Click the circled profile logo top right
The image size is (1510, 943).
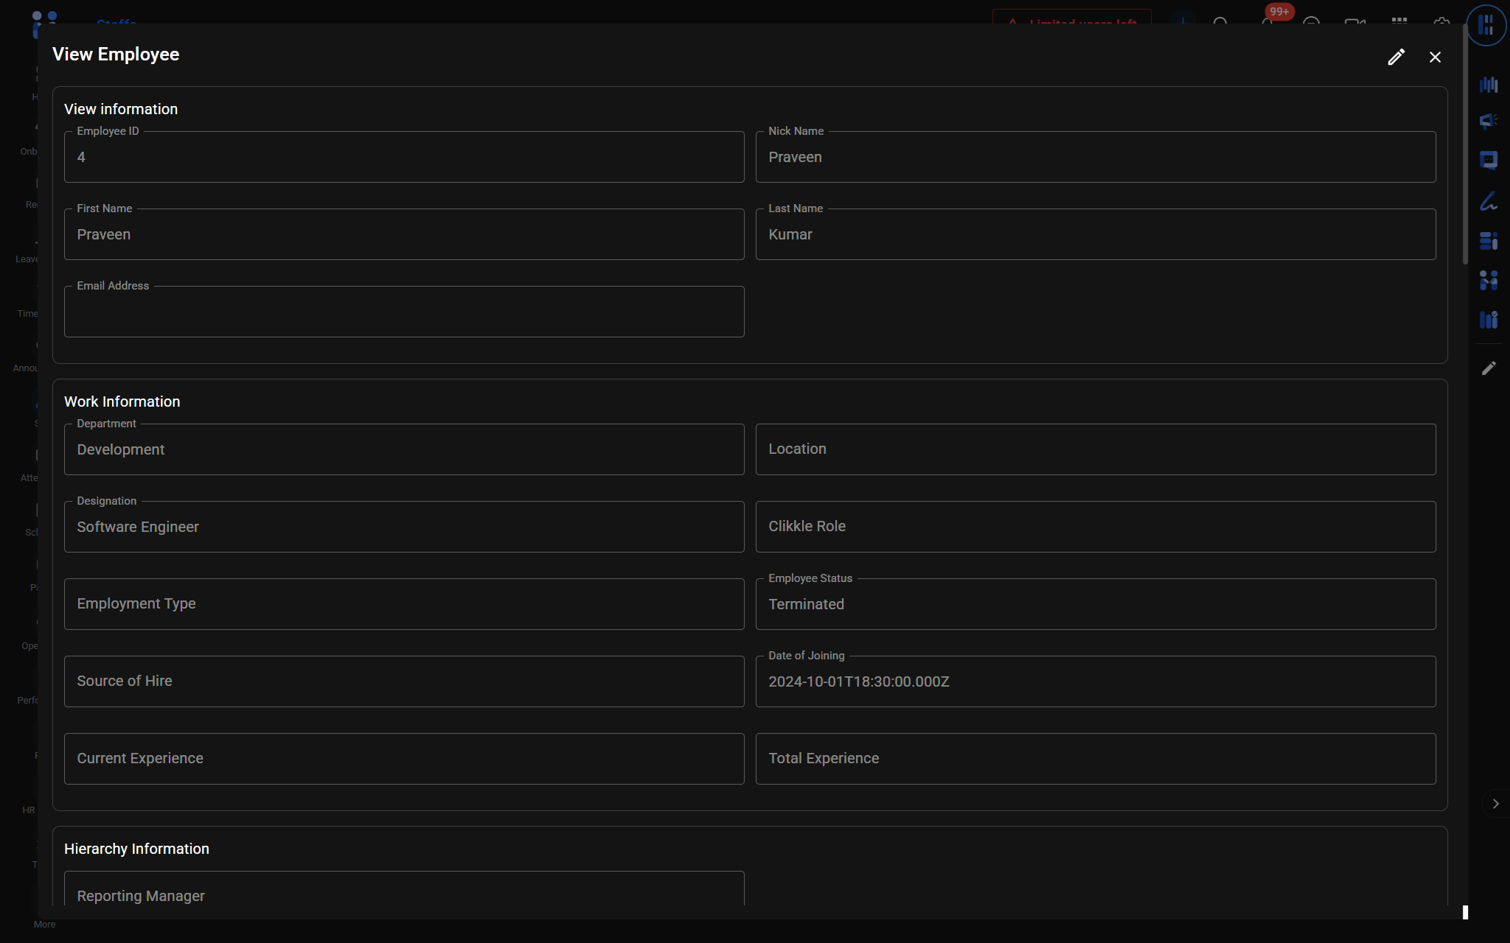pyautogui.click(x=1486, y=26)
